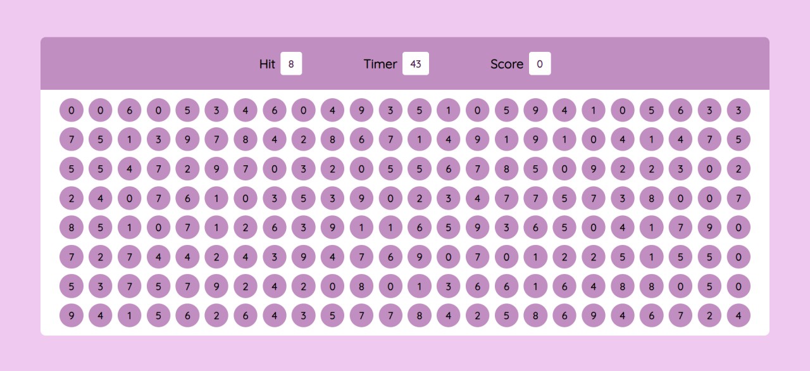Click the bottom-right corner bubble 4
This screenshot has height=371, width=810.
pyautogui.click(x=738, y=315)
